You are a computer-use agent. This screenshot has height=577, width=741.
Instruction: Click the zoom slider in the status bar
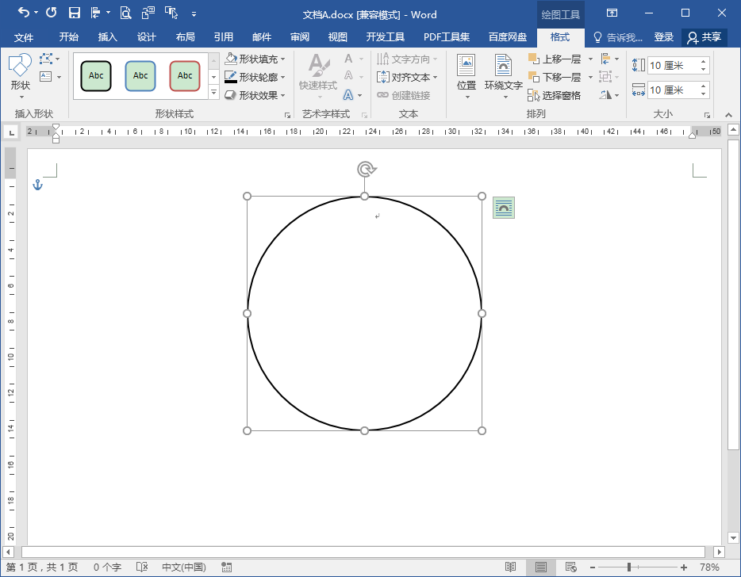point(630,567)
